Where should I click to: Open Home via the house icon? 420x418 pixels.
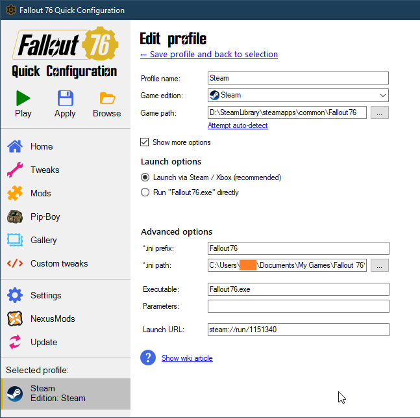[15, 146]
